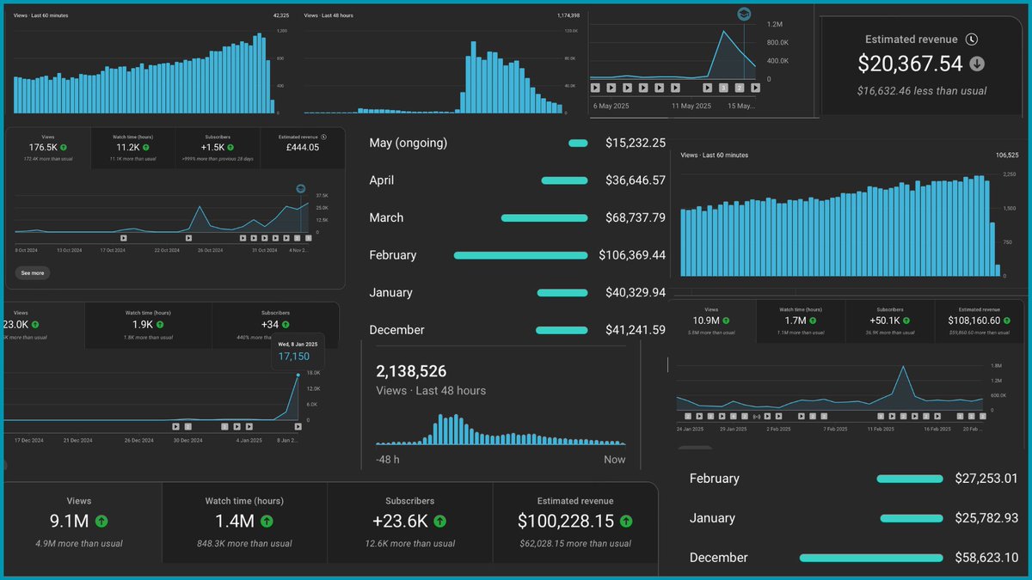
Task: Select the Subscribers +34 tab
Action: click(x=275, y=325)
